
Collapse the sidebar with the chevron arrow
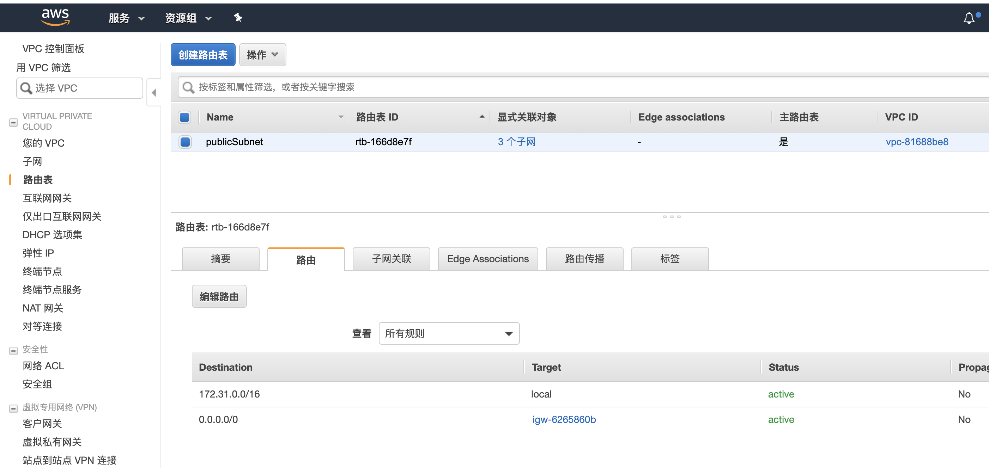pyautogui.click(x=154, y=92)
